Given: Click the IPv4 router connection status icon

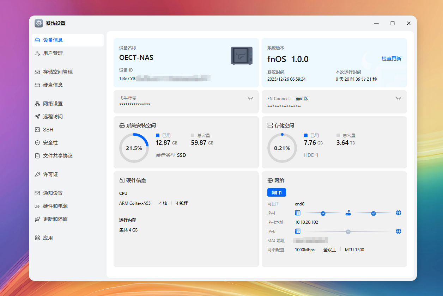Looking at the screenshot, I should pos(348,213).
